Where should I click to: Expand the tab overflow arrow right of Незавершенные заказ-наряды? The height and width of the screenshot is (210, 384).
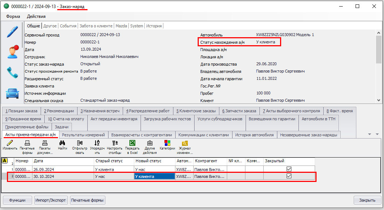coord(371,135)
